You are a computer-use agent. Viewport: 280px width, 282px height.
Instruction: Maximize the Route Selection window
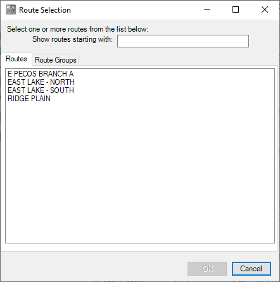236,9
